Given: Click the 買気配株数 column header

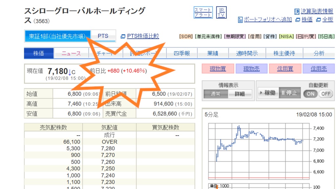Looking at the screenshot, I should click(x=165, y=127).
